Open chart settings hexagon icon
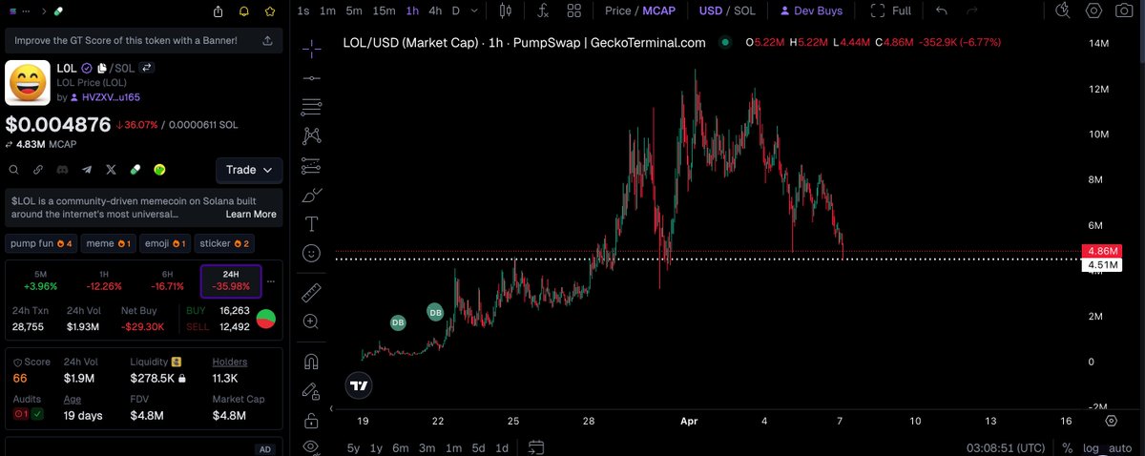 point(1093,10)
